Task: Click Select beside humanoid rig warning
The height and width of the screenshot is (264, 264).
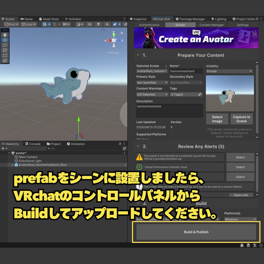Action: pyautogui.click(x=240, y=157)
